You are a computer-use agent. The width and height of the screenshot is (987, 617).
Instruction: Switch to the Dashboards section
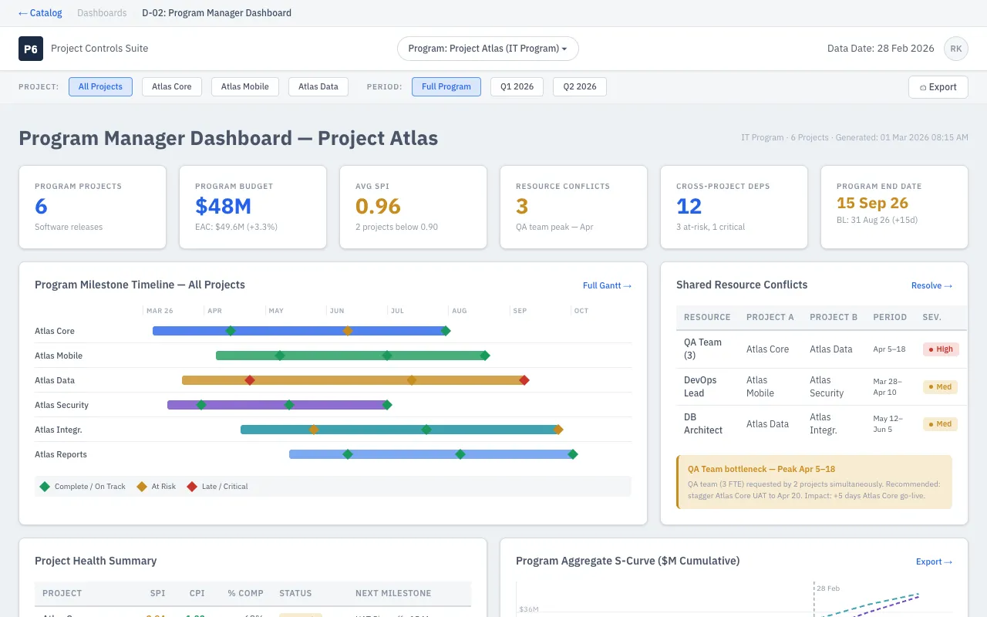[102, 12]
